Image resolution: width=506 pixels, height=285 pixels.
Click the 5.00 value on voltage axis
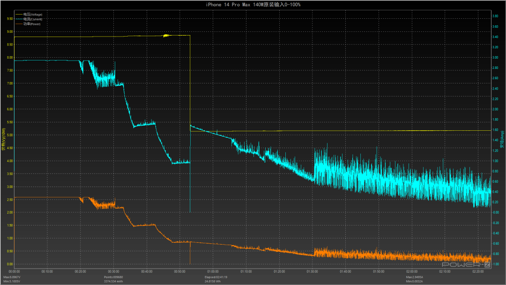point(10,135)
